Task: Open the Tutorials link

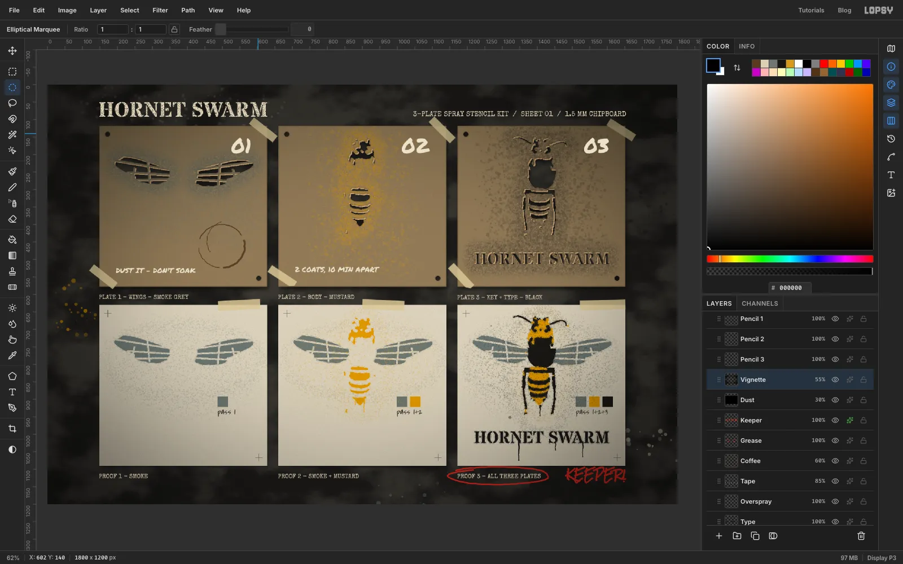Action: point(811,10)
